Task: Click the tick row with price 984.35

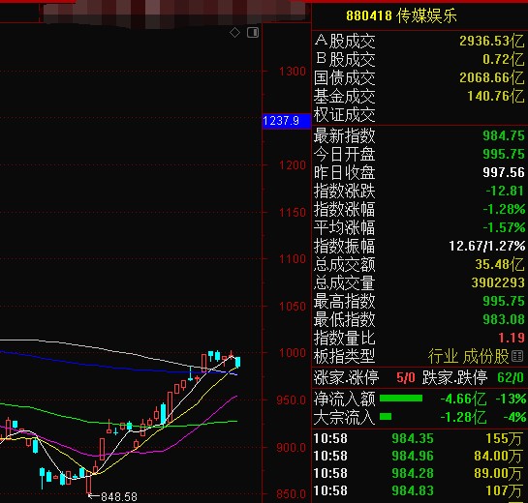Action: (x=419, y=439)
